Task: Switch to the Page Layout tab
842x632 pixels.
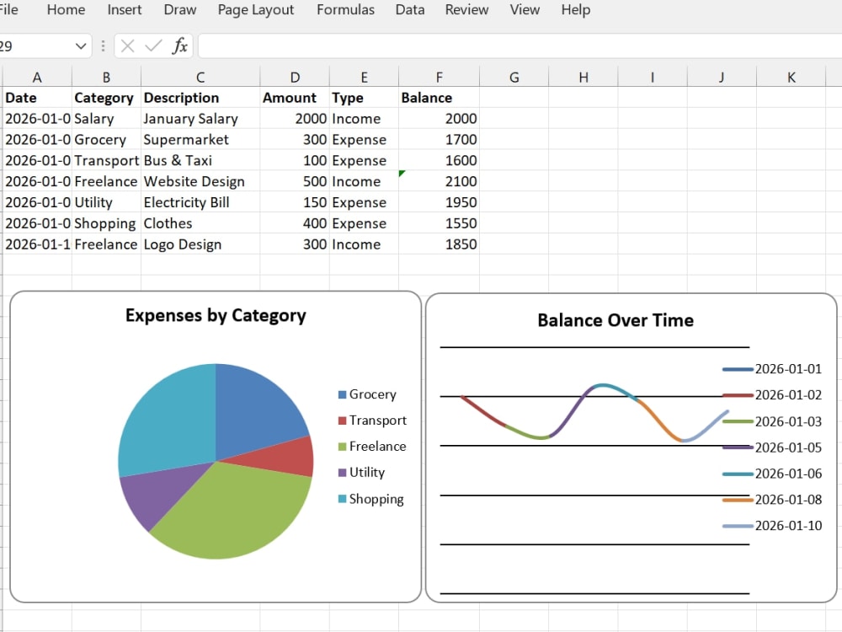Action: click(256, 10)
